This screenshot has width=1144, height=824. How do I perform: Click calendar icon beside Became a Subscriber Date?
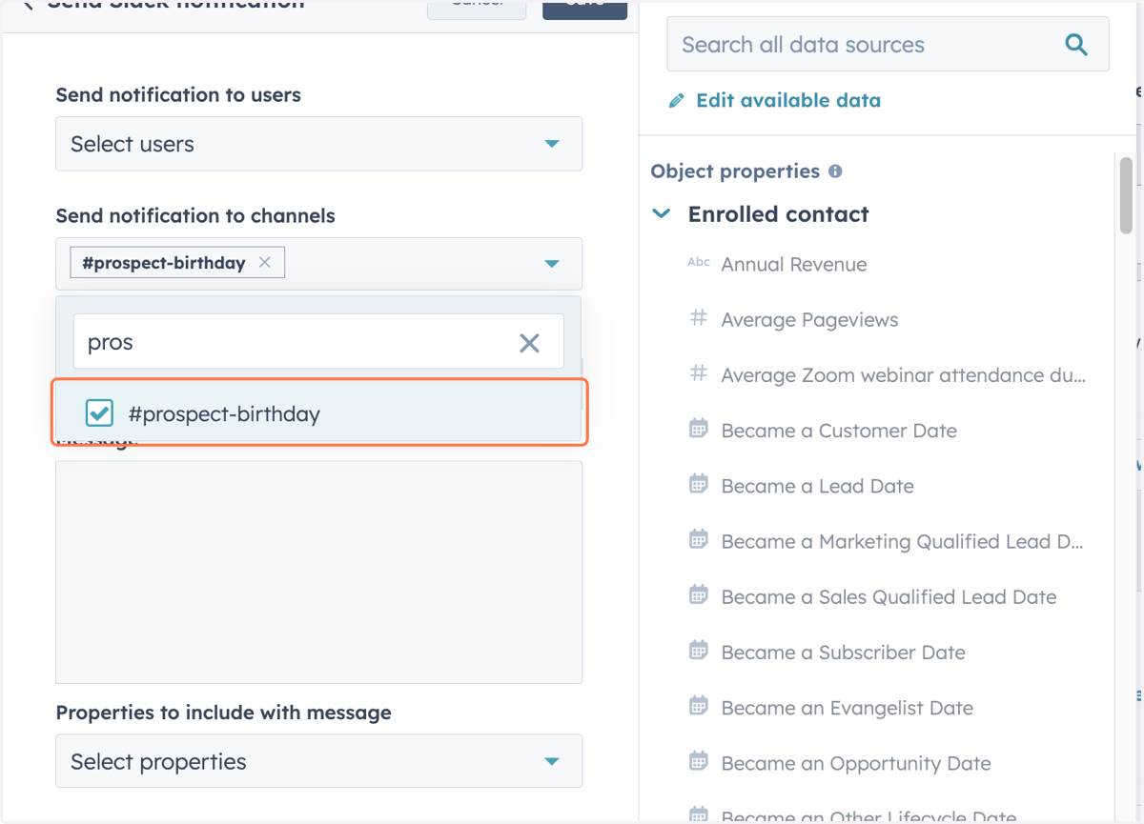point(699,651)
